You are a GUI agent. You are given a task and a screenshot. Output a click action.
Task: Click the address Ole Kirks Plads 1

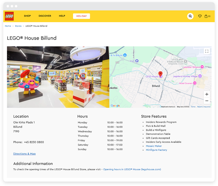click(x=24, y=123)
